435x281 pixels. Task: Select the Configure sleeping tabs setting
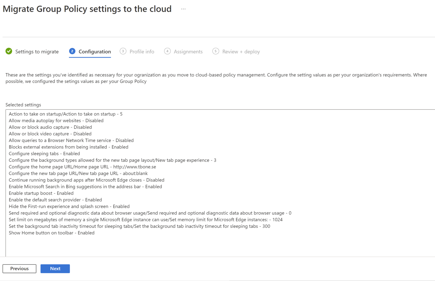[x=44, y=154]
